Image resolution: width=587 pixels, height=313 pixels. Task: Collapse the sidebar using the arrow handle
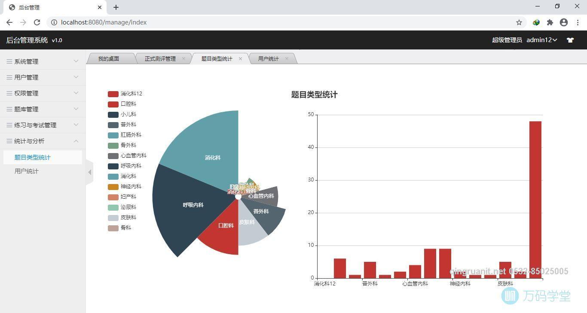[90, 172]
